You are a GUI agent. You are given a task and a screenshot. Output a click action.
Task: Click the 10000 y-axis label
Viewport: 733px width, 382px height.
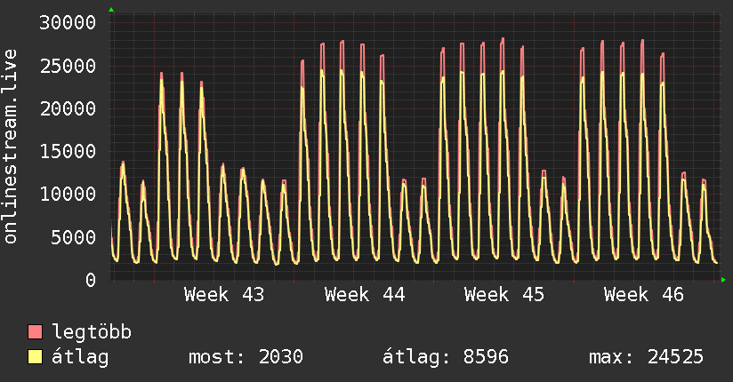point(68,194)
